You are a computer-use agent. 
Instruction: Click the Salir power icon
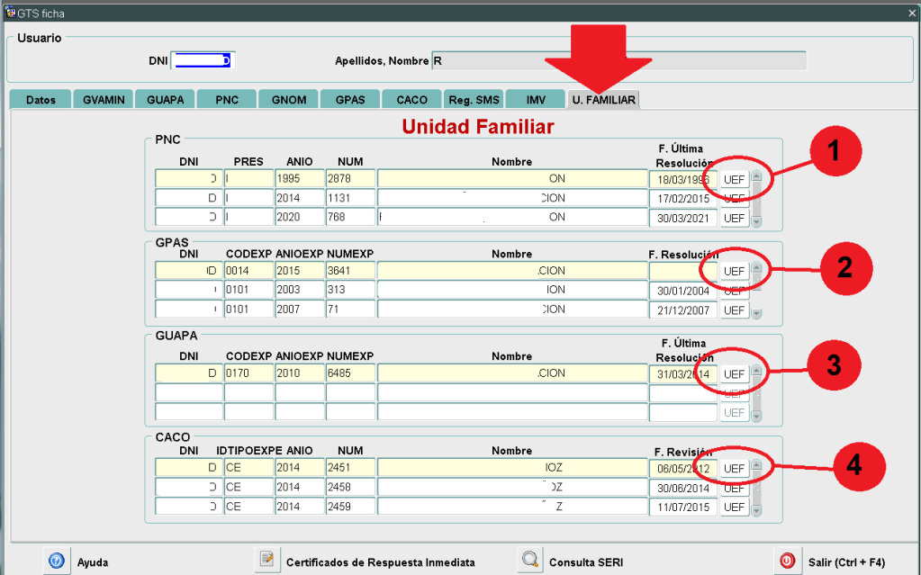(786, 561)
